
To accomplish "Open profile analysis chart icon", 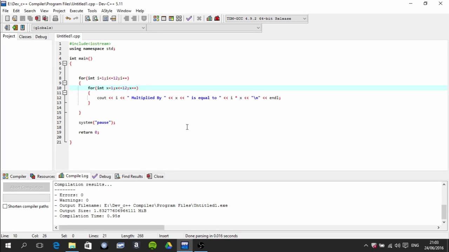I will point(209,19).
